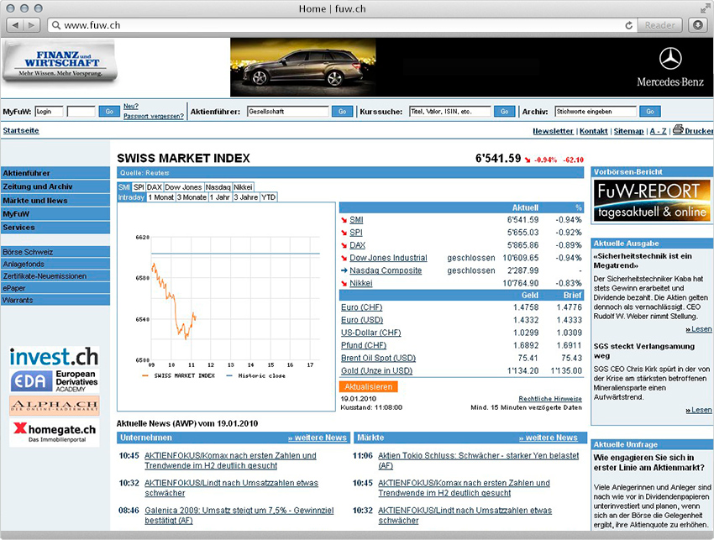Open the FuW-Report tagesaktuell banner
This screenshot has height=540, width=714.
coord(651,201)
